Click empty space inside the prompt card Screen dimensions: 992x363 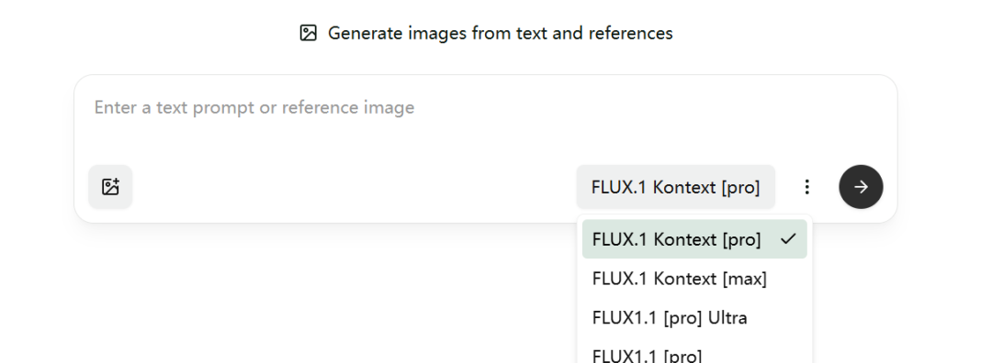[355, 187]
